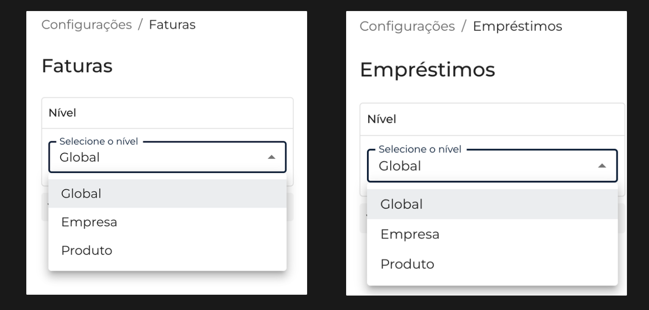This screenshot has width=649, height=310.
Task: Pick Produto option in Faturas dropdown list
Action: (x=87, y=251)
